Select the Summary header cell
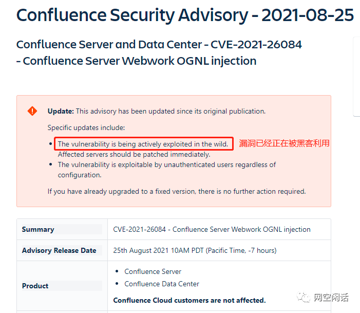The image size is (360, 313). pyautogui.click(x=38, y=229)
